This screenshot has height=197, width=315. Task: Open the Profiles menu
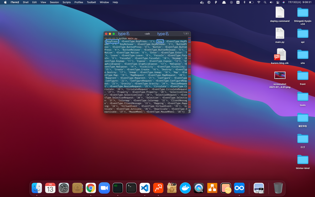pos(79,2)
